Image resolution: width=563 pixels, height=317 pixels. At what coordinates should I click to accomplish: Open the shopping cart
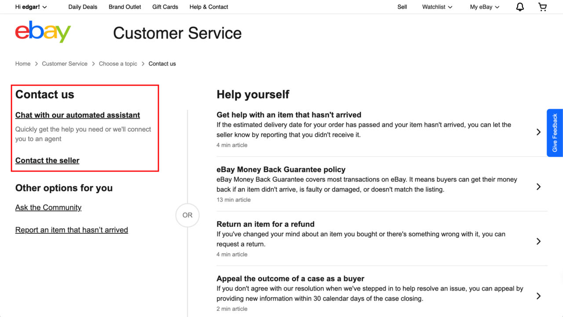point(542,7)
